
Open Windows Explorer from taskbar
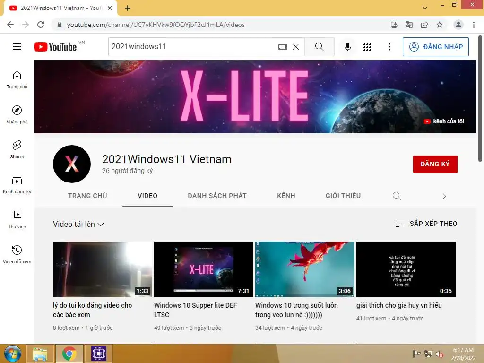click(x=40, y=354)
